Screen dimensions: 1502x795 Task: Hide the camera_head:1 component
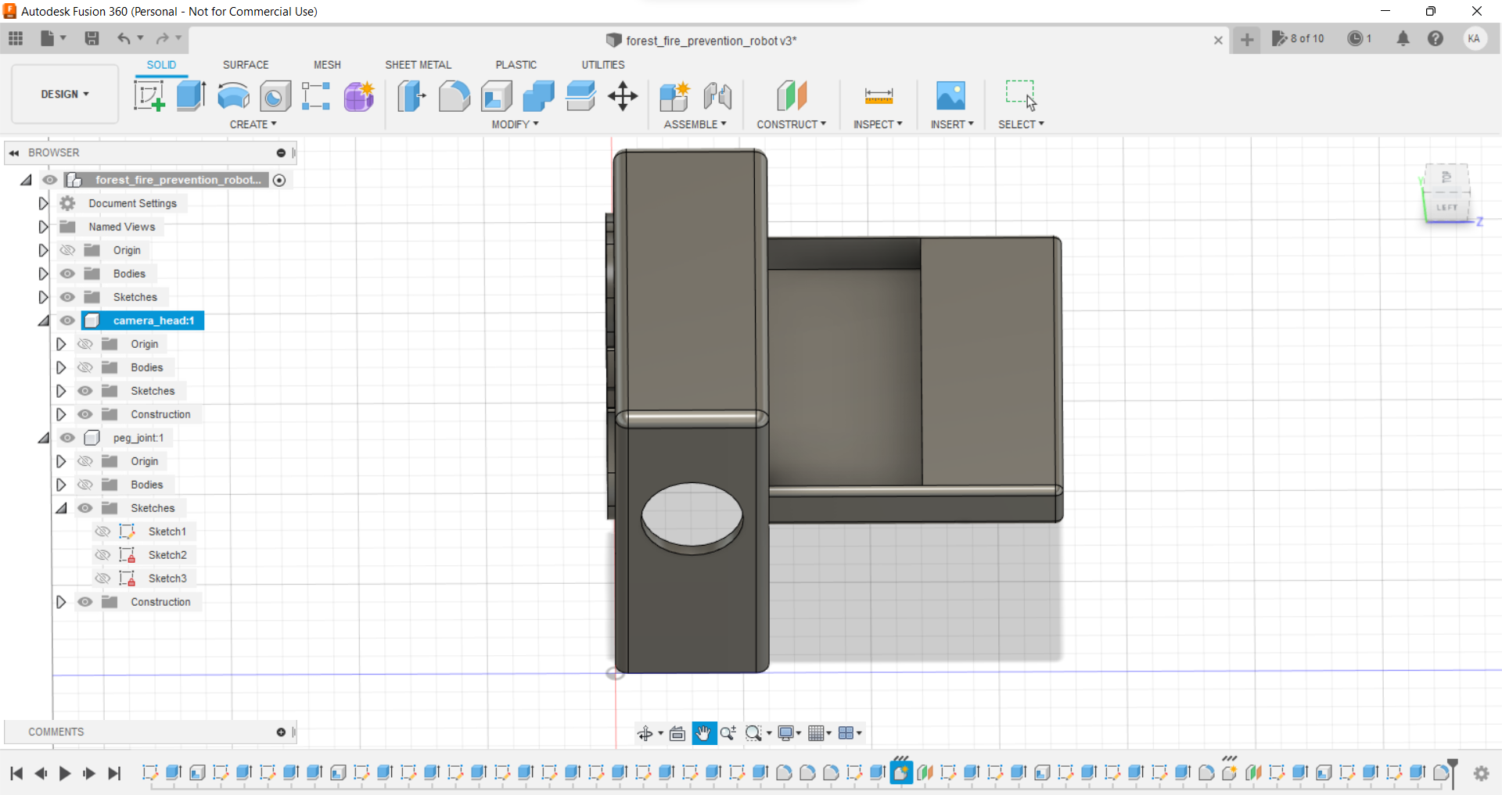pos(68,321)
